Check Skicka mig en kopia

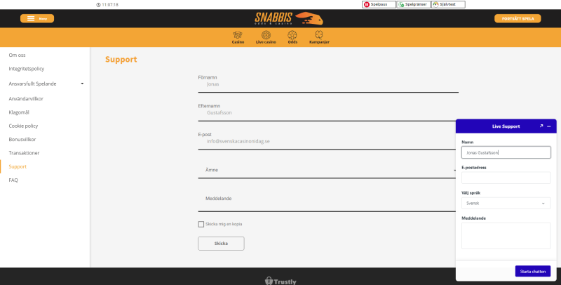(x=201, y=224)
